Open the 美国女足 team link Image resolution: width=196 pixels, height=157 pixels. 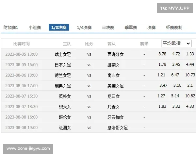coord(115,86)
